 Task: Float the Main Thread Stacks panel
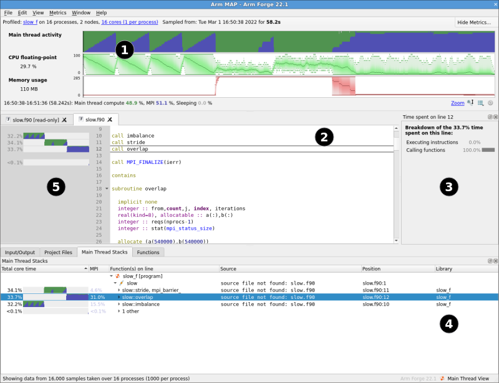point(490,261)
